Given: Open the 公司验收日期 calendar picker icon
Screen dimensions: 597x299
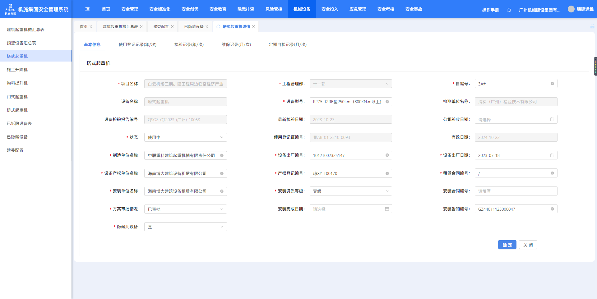Looking at the screenshot, I should pyautogui.click(x=552, y=119).
